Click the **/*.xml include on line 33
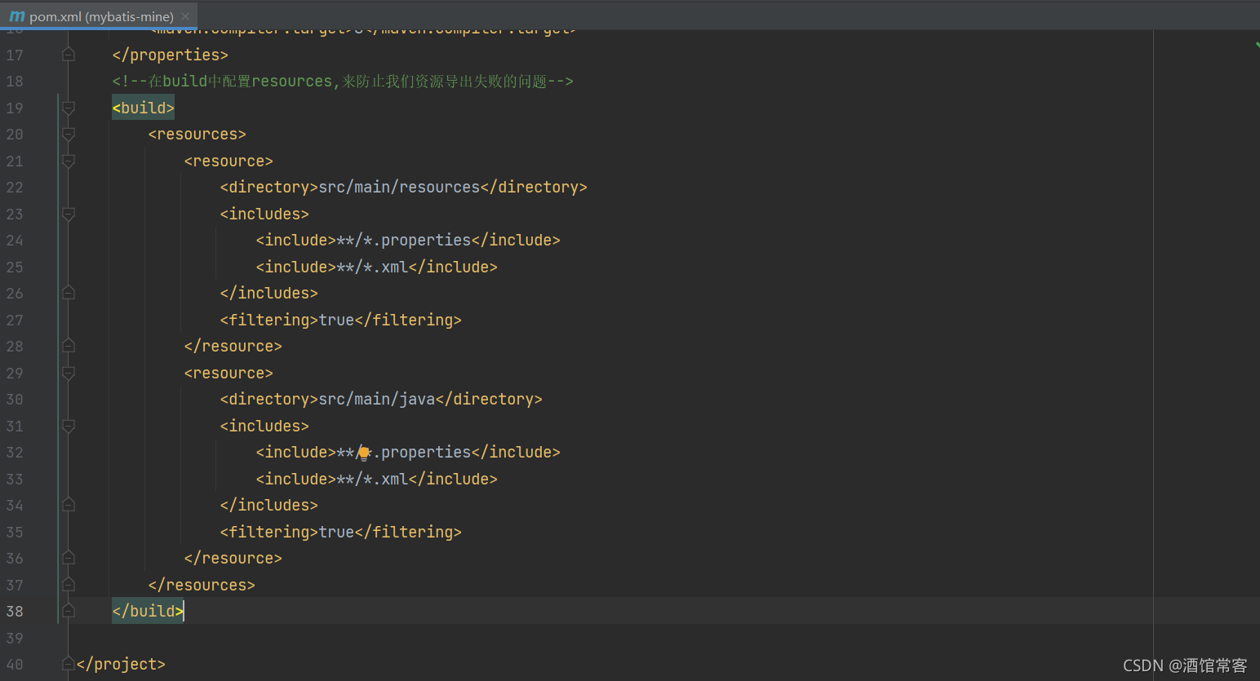 [x=377, y=479]
